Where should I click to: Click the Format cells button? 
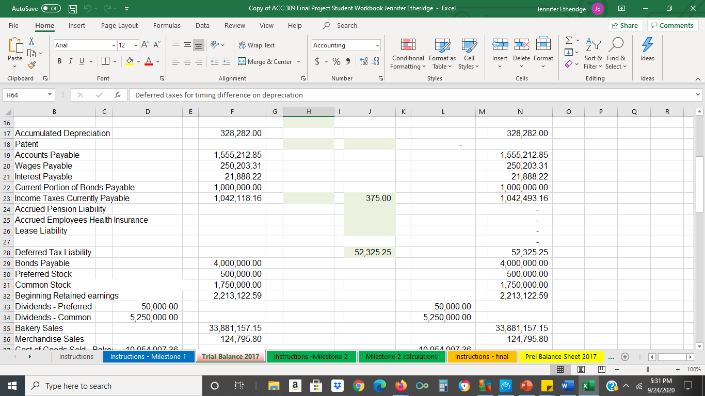pos(543,52)
